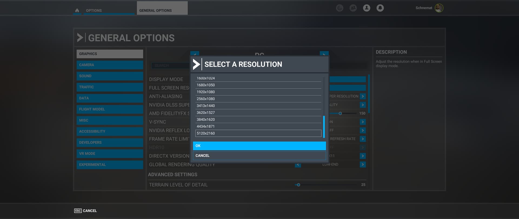Click the multiplayer group icon
The width and height of the screenshot is (519, 219).
[353, 8]
